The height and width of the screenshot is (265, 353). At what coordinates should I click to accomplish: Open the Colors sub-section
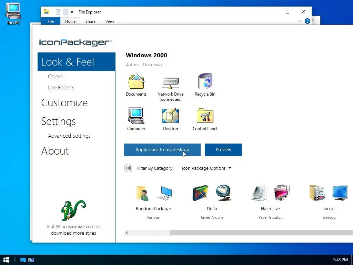click(55, 76)
